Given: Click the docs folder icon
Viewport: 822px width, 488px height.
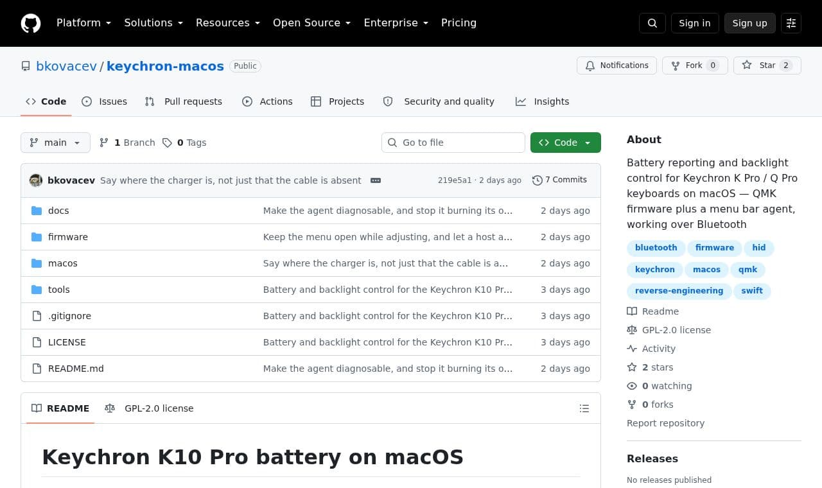Looking at the screenshot, I should point(37,211).
